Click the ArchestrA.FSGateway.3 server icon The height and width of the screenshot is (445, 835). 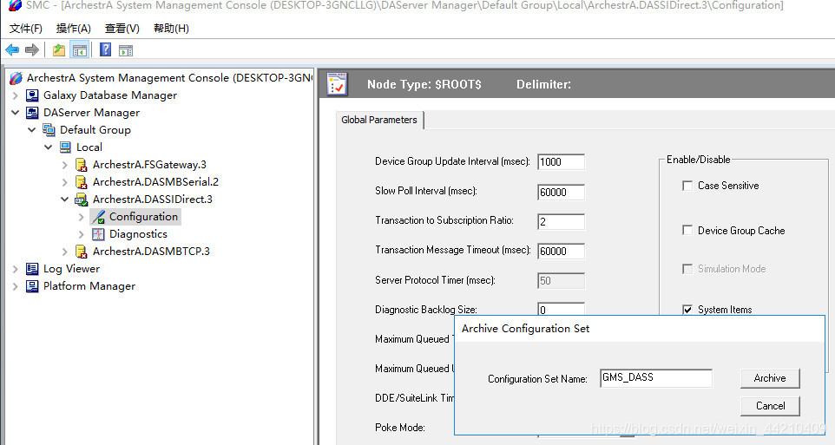coord(82,165)
